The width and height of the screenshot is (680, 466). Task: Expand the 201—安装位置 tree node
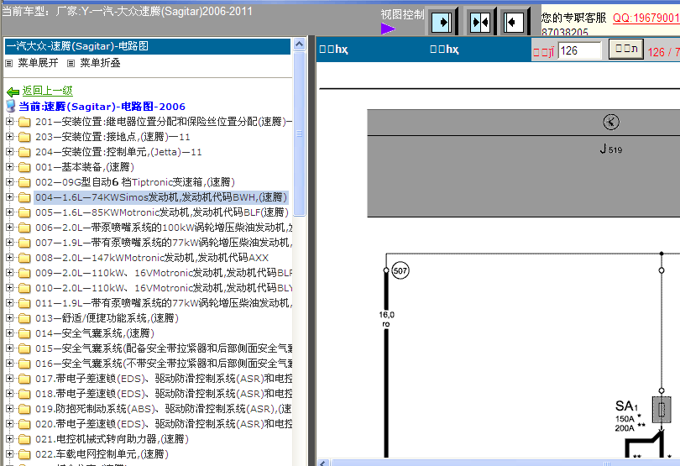point(9,122)
